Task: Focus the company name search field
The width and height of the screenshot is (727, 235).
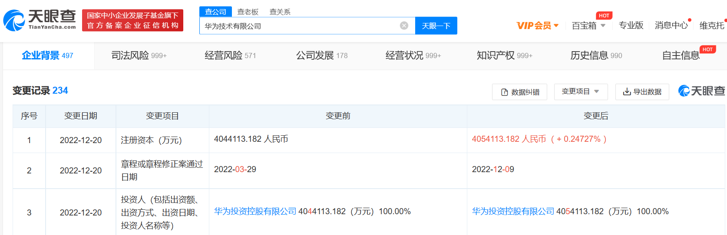Action: pyautogui.click(x=307, y=26)
